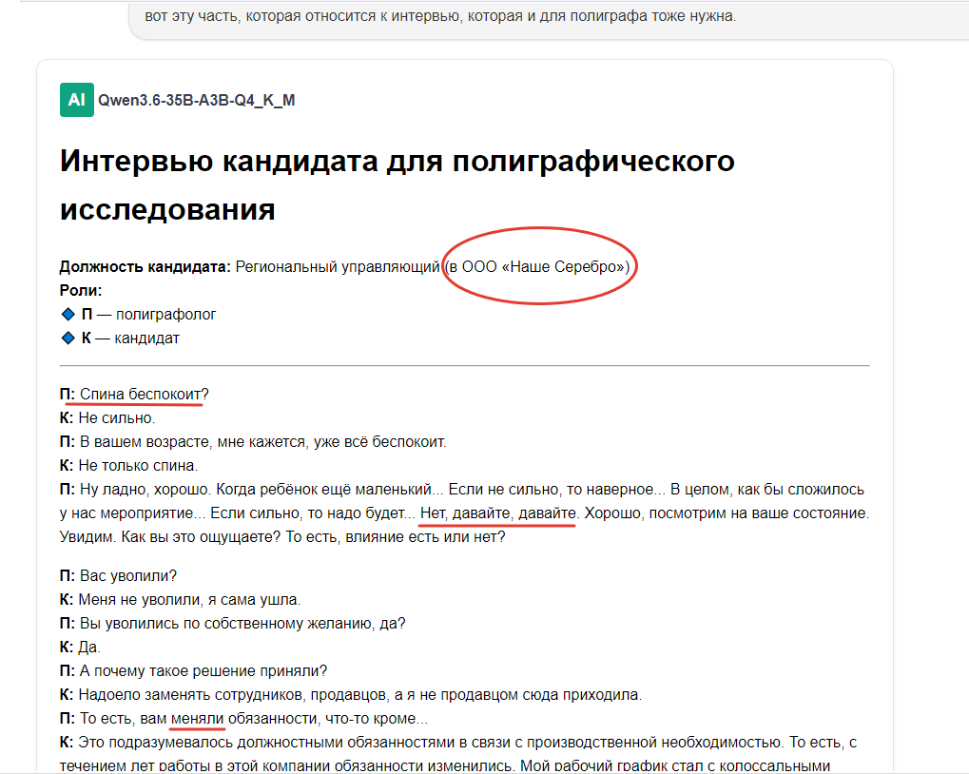Click the text "(в ООО «Наше Серебро»)"
The image size is (969, 774).
pyautogui.click(x=537, y=267)
